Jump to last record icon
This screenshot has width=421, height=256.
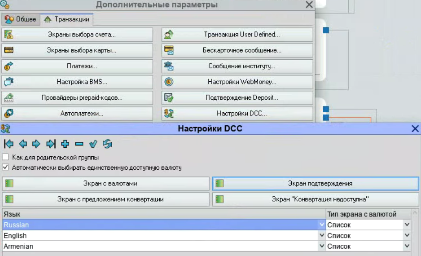tap(51, 144)
